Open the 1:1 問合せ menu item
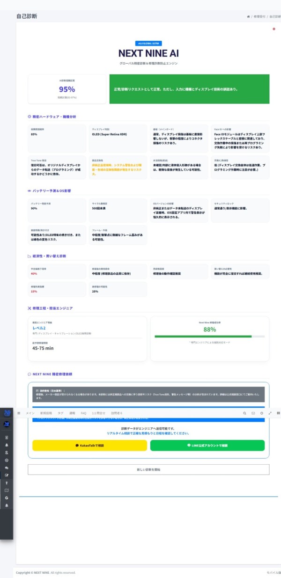Viewport: 281px width, 578px height. coord(99,413)
